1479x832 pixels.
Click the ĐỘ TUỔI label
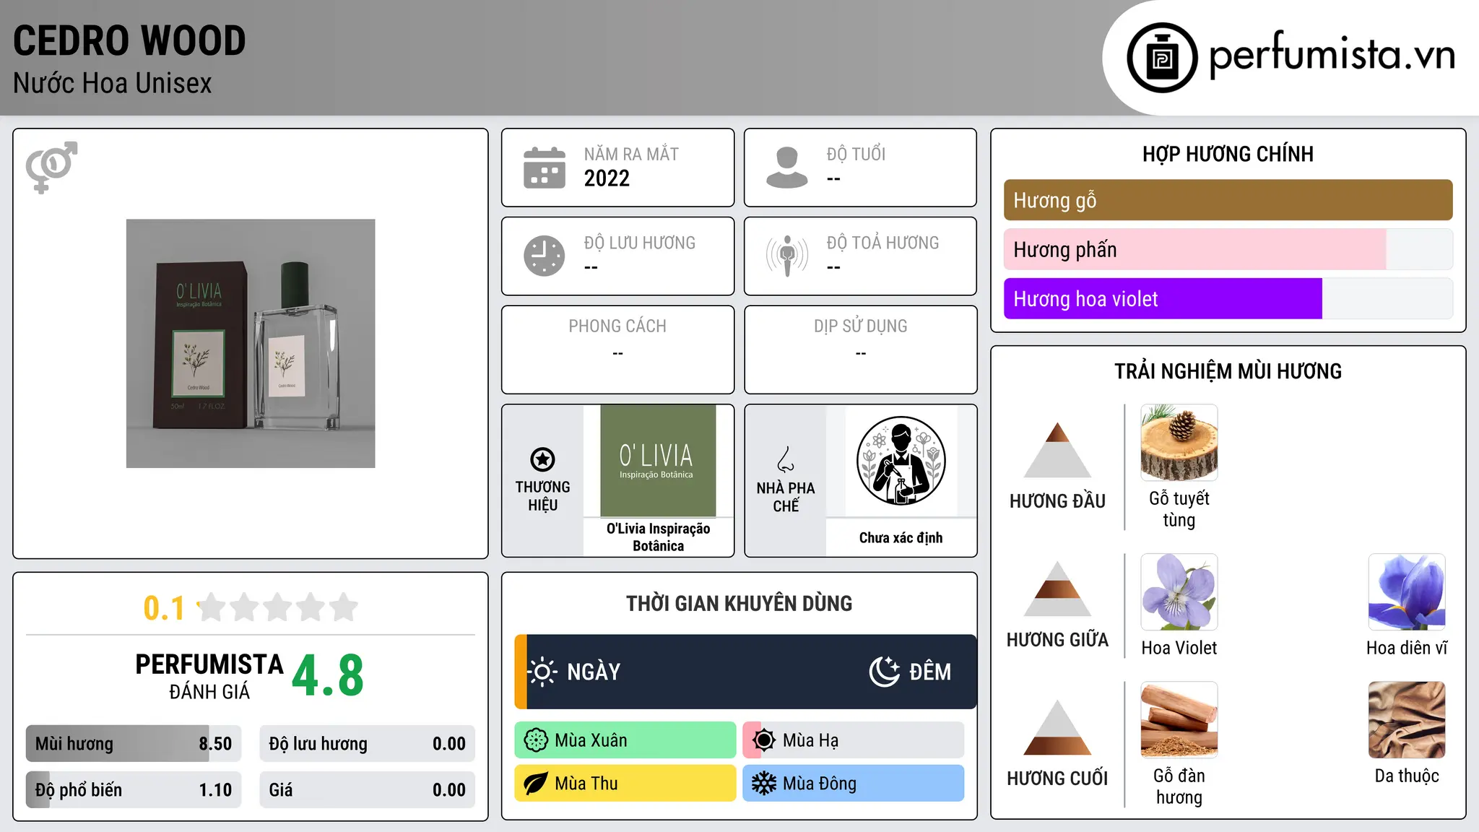[x=856, y=154]
